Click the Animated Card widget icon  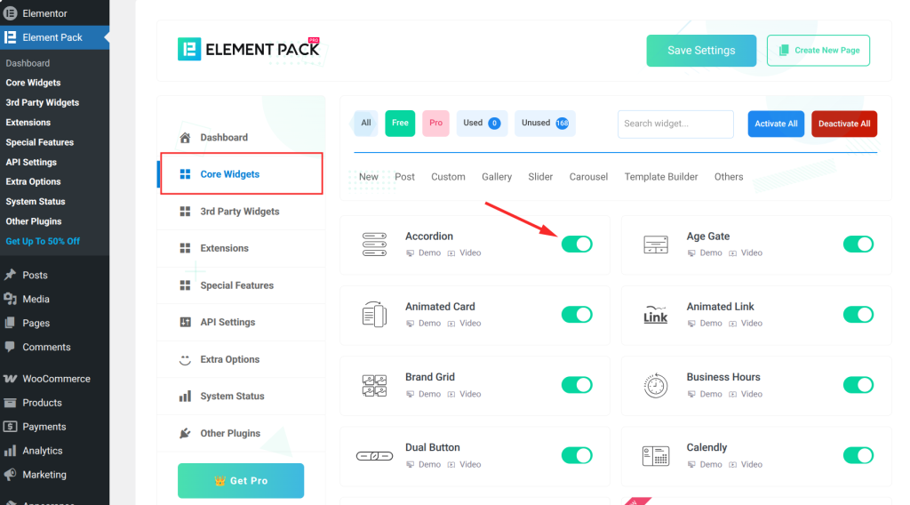click(x=374, y=315)
